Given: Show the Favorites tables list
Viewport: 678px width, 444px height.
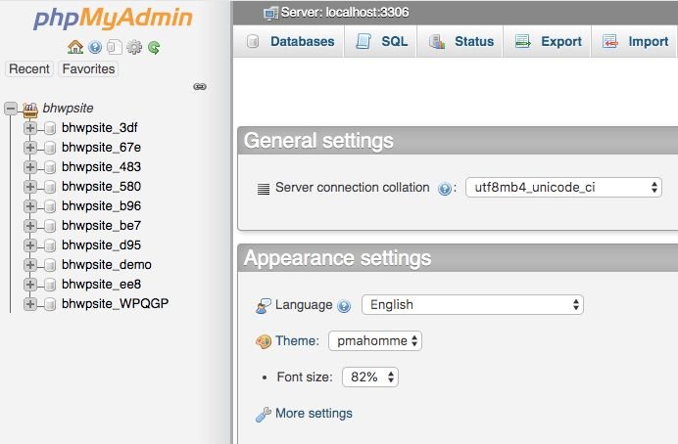Looking at the screenshot, I should [x=88, y=69].
